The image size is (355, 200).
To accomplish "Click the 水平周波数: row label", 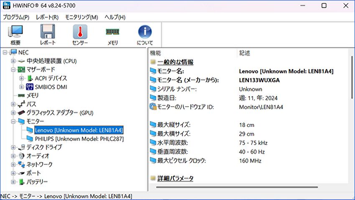I will [172, 143].
